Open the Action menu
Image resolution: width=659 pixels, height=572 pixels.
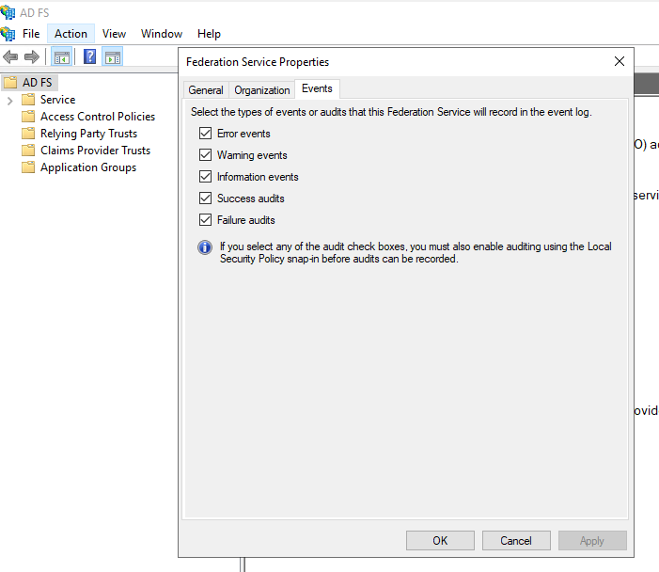(71, 34)
